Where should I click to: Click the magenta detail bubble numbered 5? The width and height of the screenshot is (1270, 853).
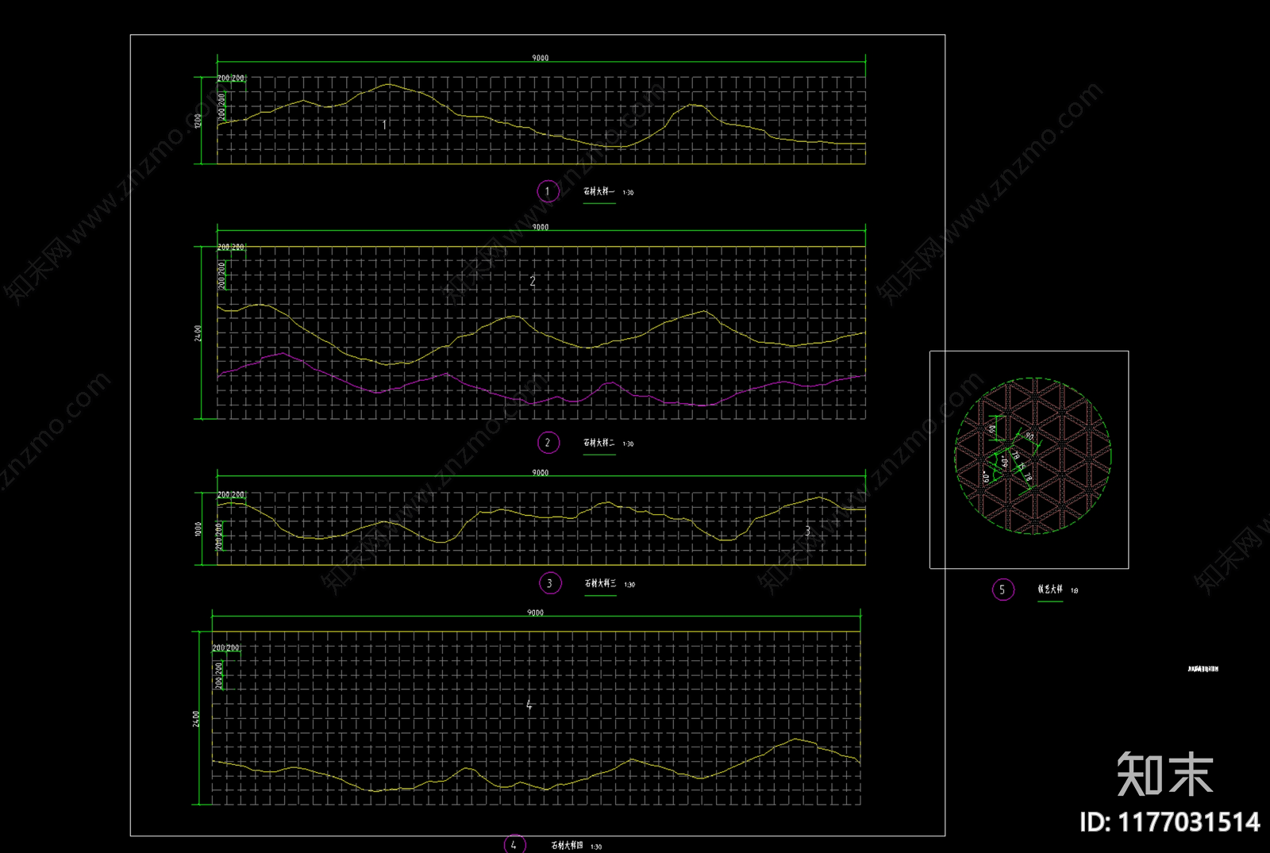pos(1003,590)
